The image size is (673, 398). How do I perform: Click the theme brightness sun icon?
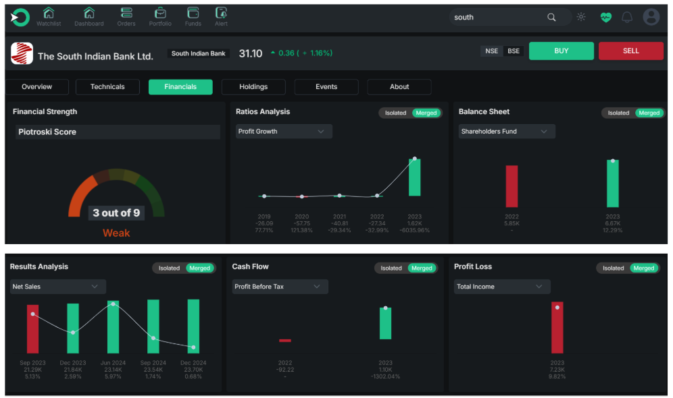click(x=581, y=18)
